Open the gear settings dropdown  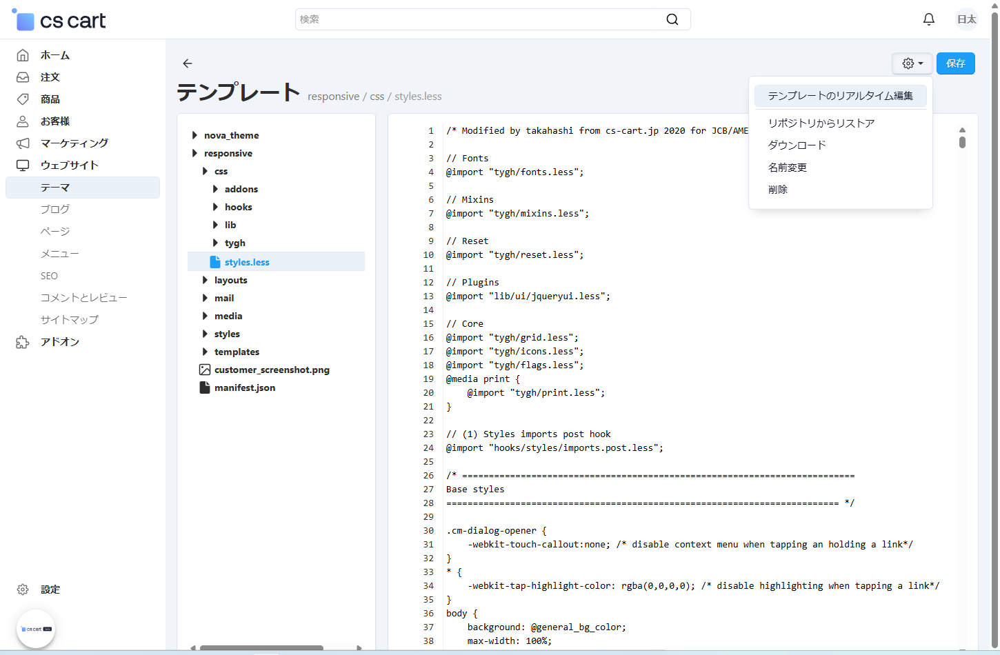pyautogui.click(x=912, y=63)
